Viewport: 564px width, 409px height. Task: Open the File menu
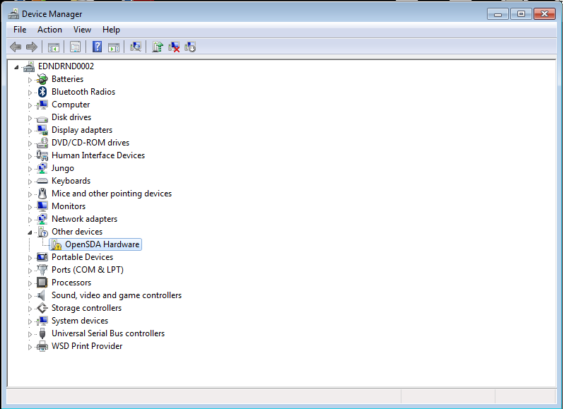(x=20, y=30)
